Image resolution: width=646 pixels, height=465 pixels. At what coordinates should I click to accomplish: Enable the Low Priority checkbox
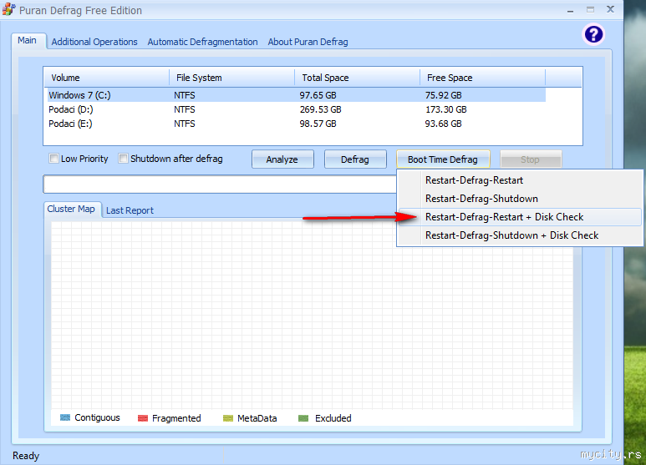[x=53, y=159]
